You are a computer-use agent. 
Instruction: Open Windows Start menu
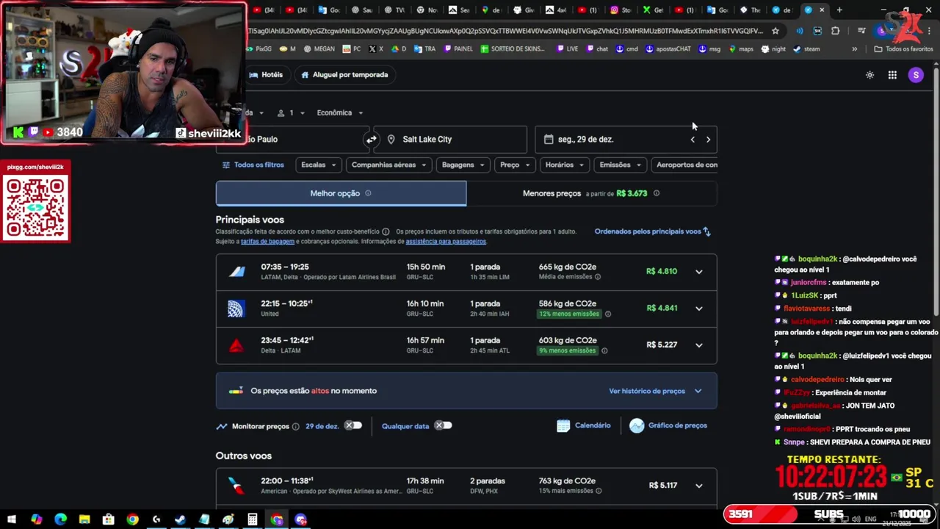coord(12,519)
